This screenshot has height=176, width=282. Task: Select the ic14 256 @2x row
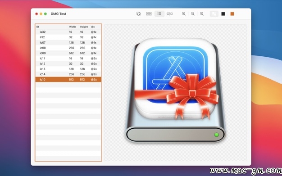[68, 74]
